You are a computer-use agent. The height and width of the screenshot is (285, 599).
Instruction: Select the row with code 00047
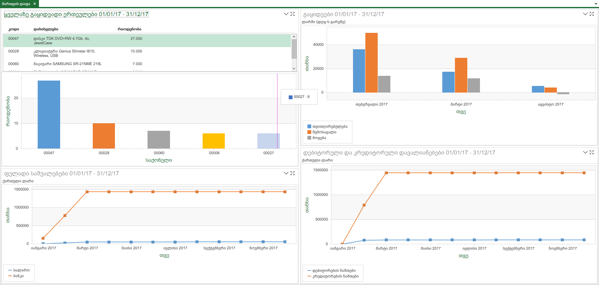147,41
